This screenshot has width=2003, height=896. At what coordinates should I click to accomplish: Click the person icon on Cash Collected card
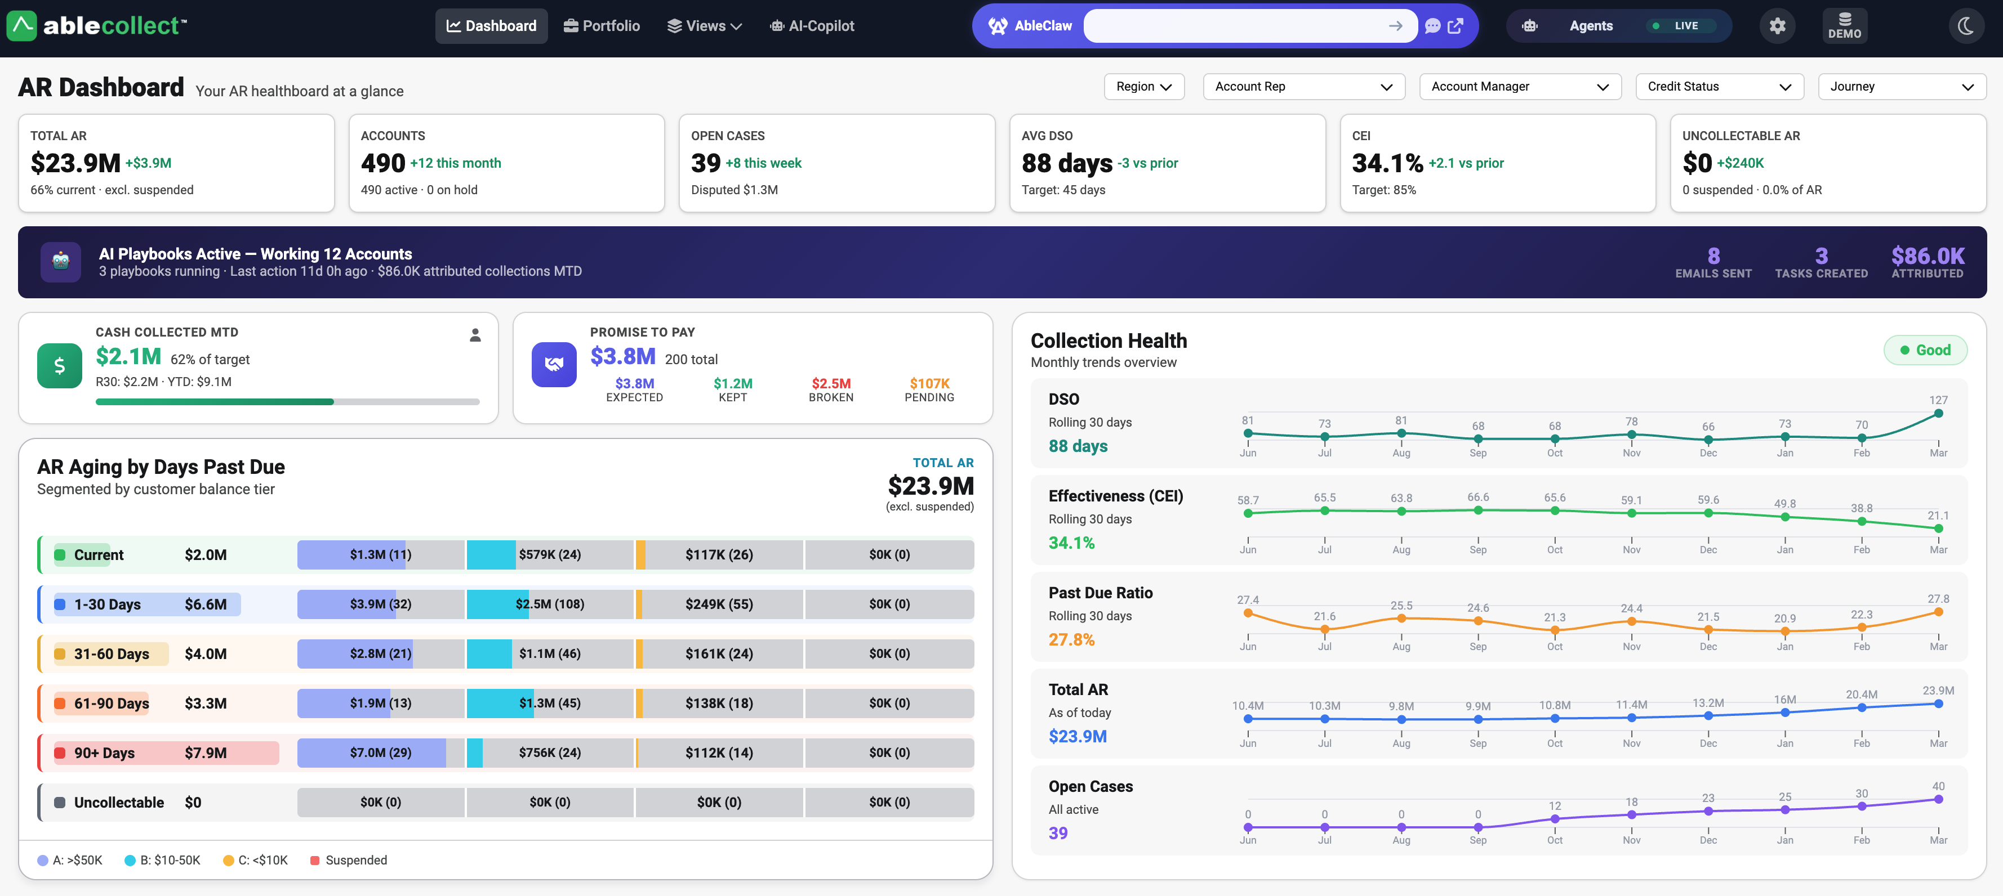(475, 335)
